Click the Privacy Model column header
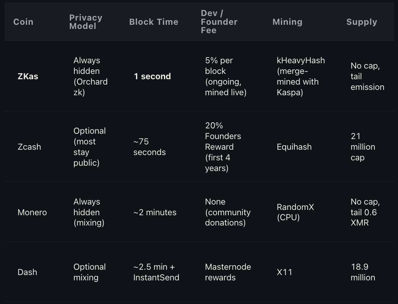Image resolution: width=398 pixels, height=304 pixels. coord(86,22)
